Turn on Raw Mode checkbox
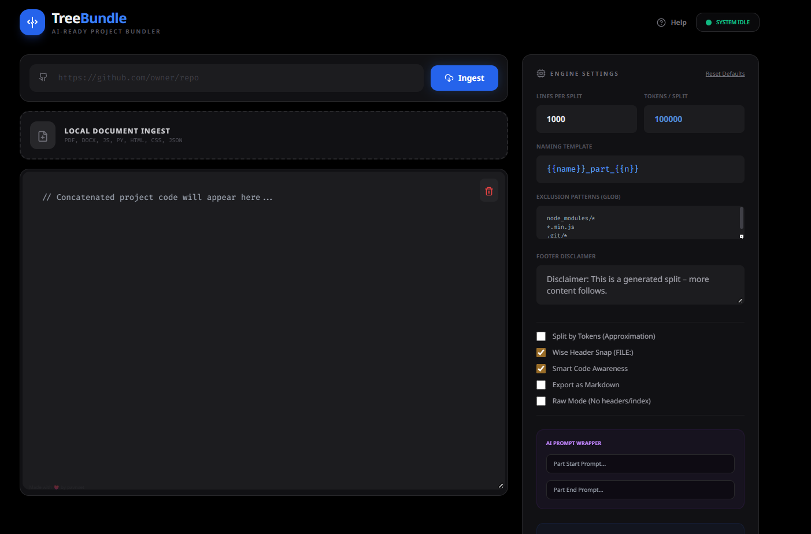This screenshot has height=534, width=811. pyautogui.click(x=541, y=401)
